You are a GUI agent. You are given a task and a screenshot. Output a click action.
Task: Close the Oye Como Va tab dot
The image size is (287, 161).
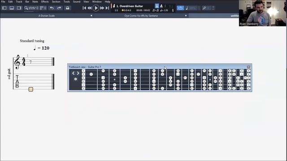[x=186, y=16]
